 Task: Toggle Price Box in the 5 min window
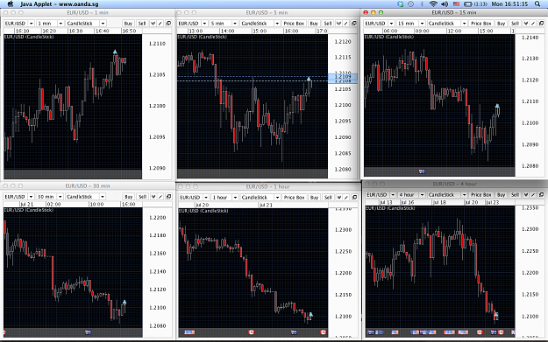pos(294,24)
